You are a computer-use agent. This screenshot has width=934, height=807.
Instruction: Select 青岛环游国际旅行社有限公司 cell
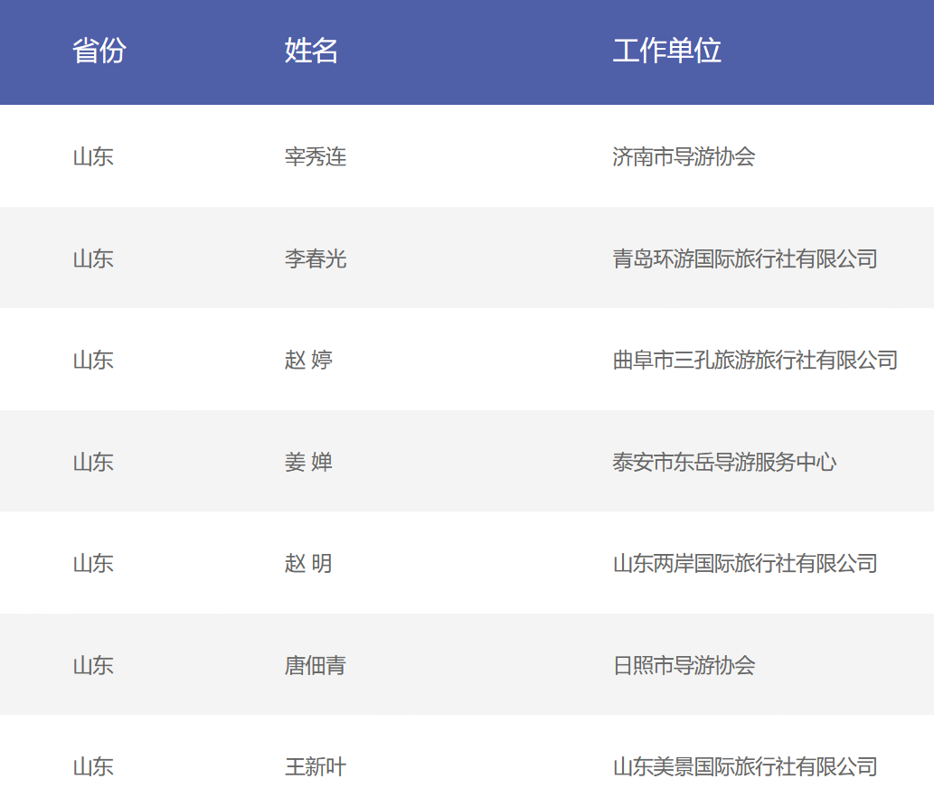coord(745,259)
